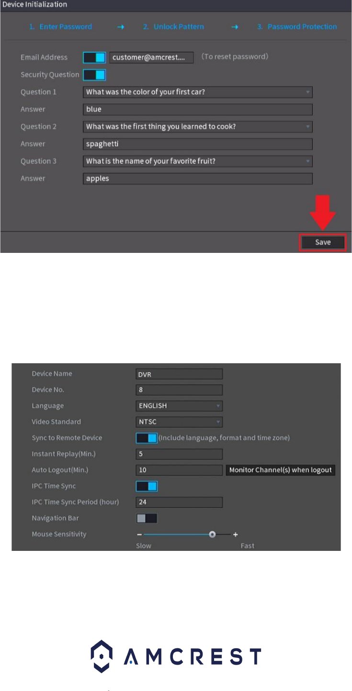Go to step 2 Unlock Pattern

pos(173,27)
